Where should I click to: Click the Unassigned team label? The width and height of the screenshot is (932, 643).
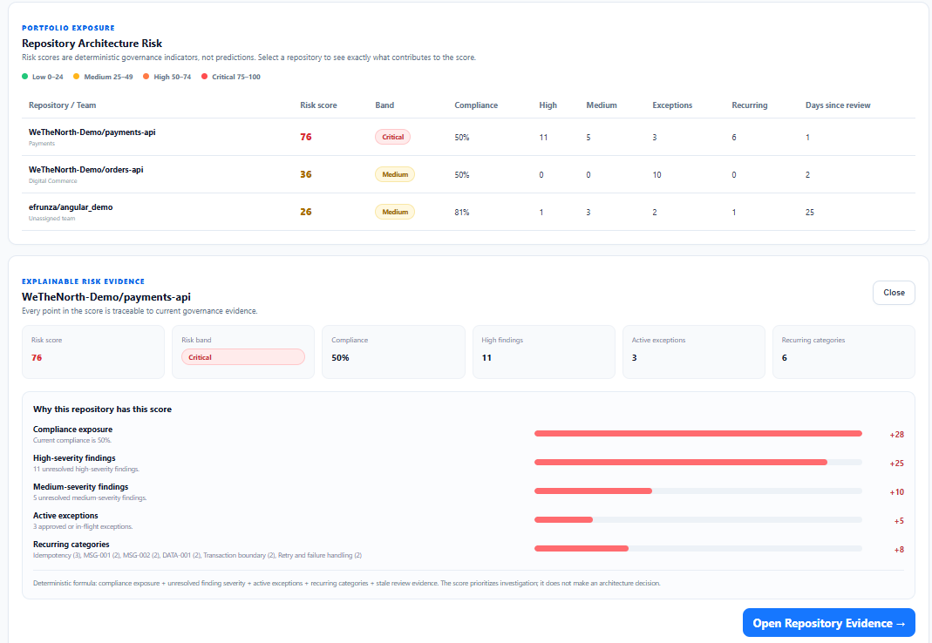pyautogui.click(x=51, y=218)
